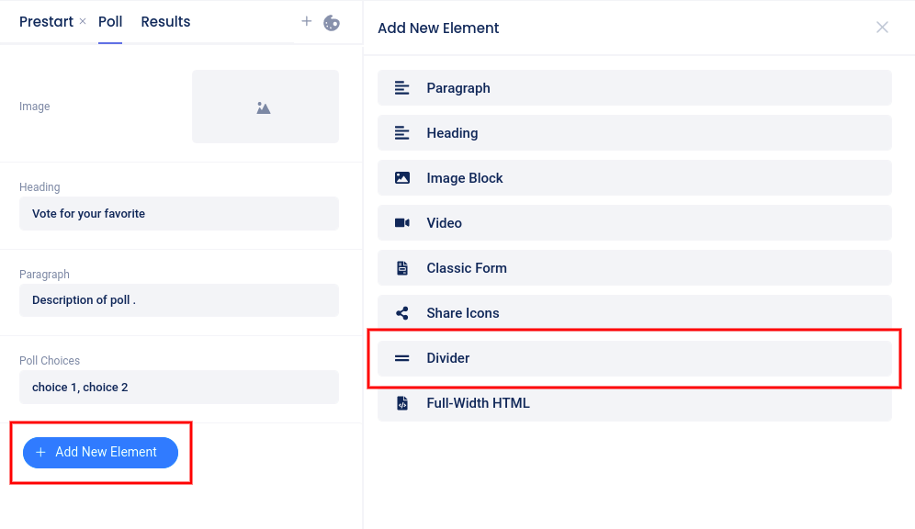Image resolution: width=915 pixels, height=529 pixels.
Task: Close the Add New Element panel
Action: click(882, 28)
